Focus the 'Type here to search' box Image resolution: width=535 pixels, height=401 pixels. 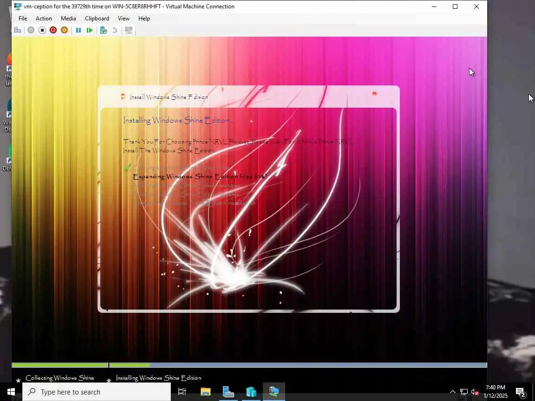pos(97,392)
